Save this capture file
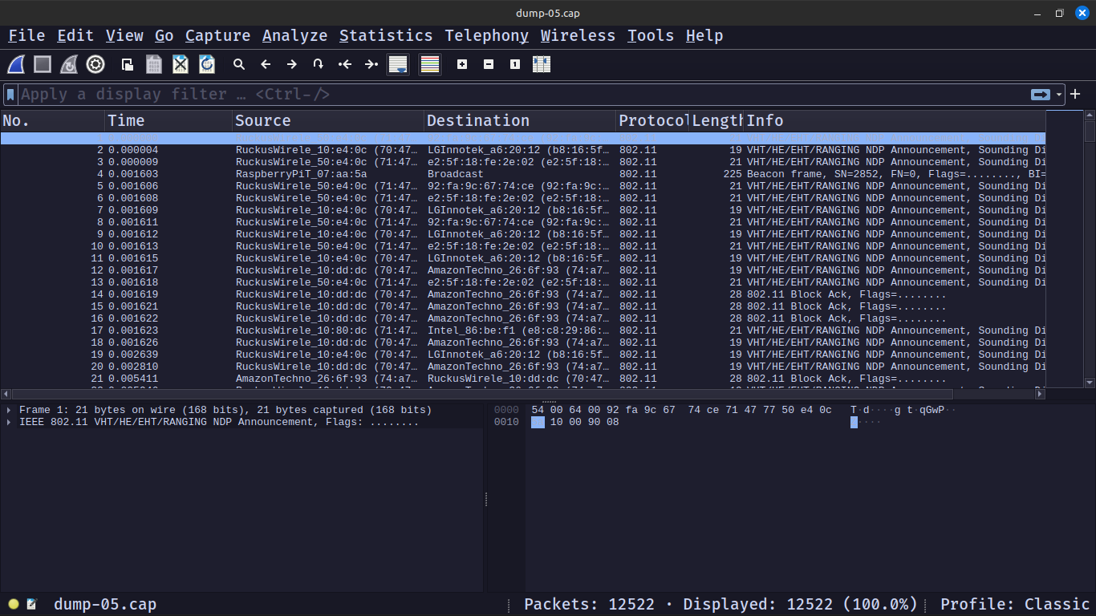 153,64
